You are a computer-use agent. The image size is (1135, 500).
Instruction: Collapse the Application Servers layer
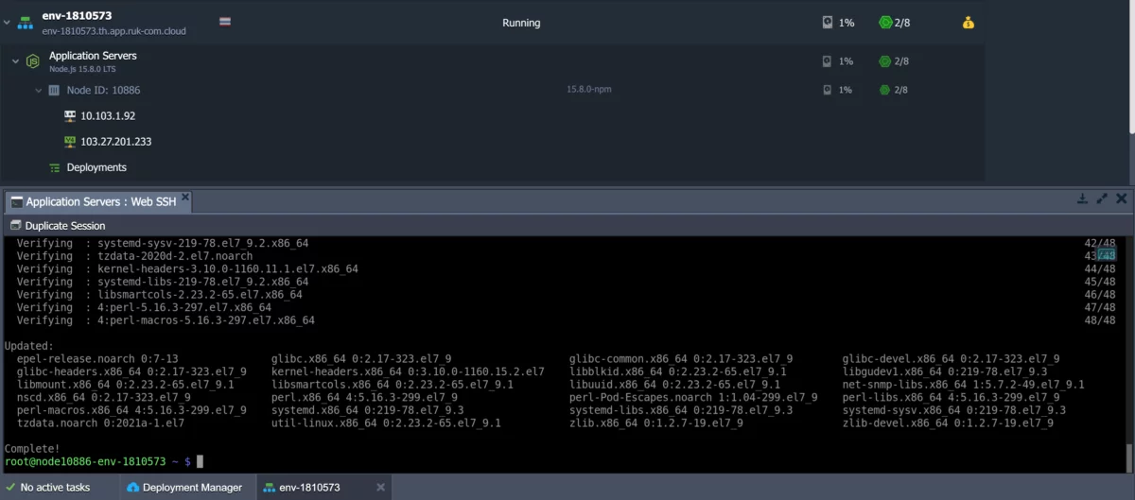(15, 61)
